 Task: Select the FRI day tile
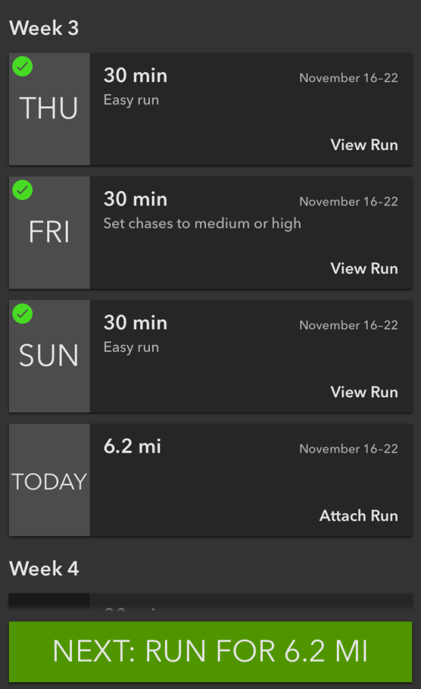(49, 234)
